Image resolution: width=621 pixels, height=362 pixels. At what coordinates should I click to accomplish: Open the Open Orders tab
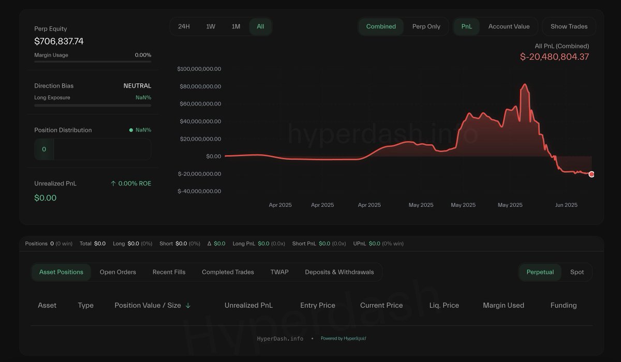(x=118, y=272)
